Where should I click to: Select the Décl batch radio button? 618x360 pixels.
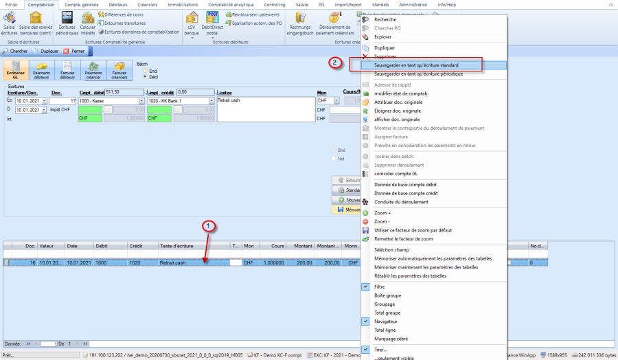click(x=145, y=77)
